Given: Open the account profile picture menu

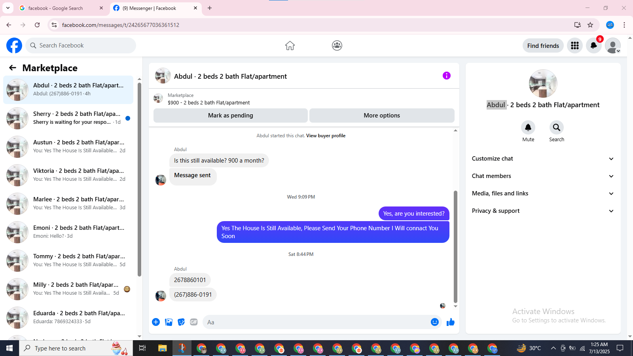Looking at the screenshot, I should 613,45.
